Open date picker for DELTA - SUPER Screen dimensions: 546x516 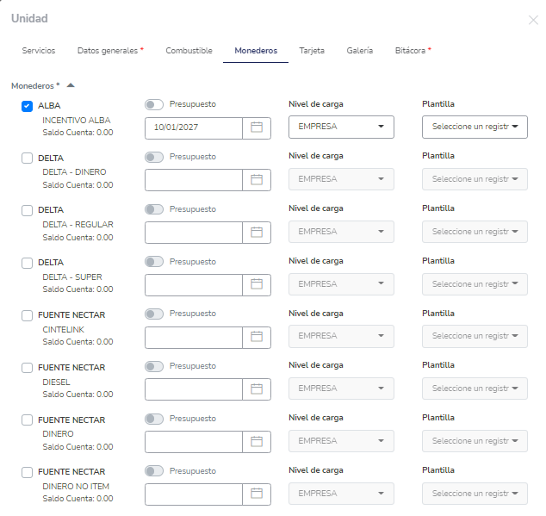[256, 284]
